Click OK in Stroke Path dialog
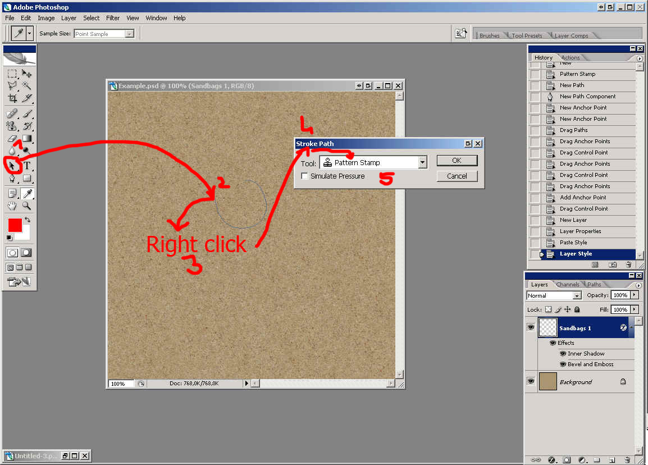The image size is (648, 465). tap(457, 161)
